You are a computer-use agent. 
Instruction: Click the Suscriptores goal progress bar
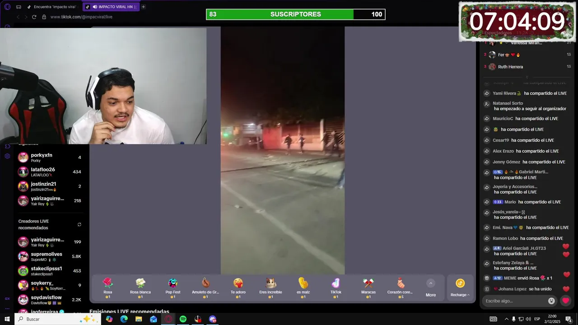point(296,14)
